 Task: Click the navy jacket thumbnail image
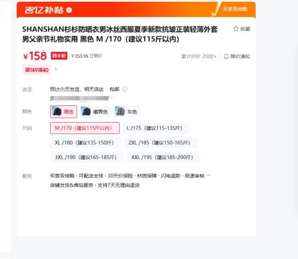tap(86, 111)
